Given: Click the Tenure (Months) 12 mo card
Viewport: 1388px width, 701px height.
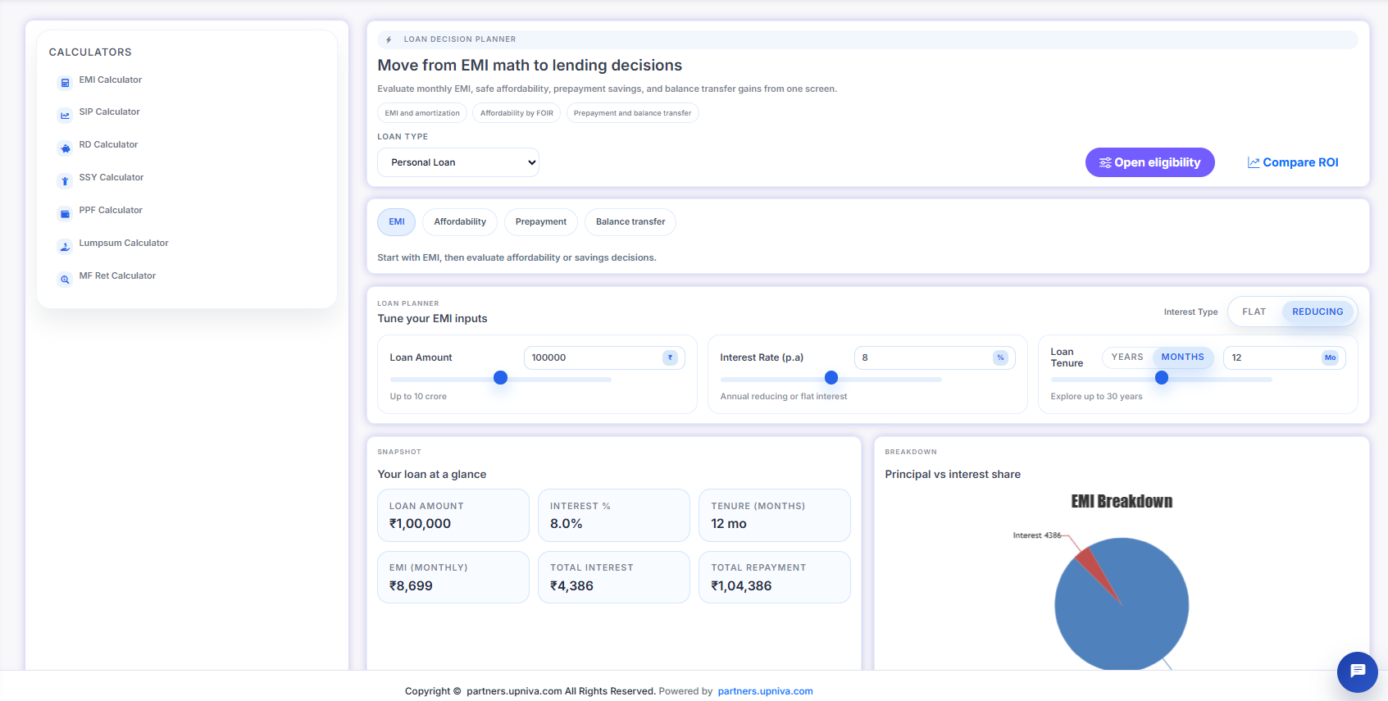Looking at the screenshot, I should pos(775,516).
